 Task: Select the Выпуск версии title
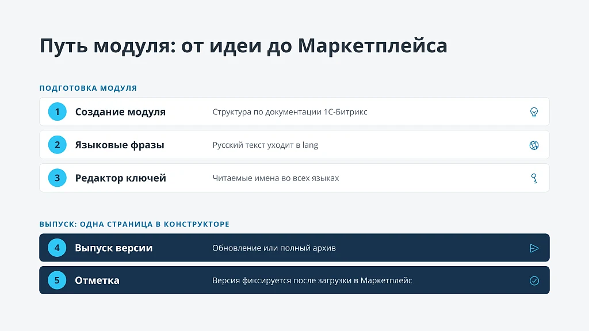click(114, 248)
